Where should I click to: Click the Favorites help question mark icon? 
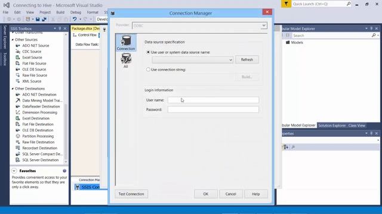pos(64,171)
